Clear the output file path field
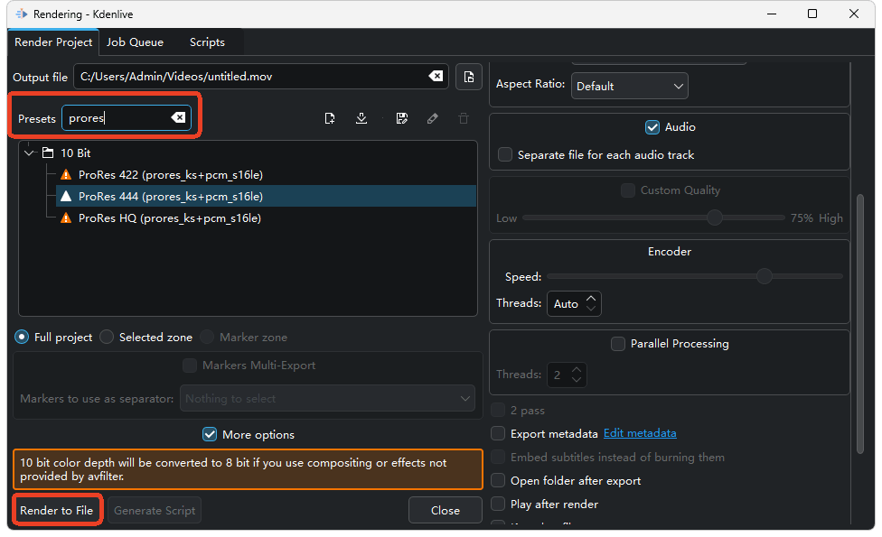This screenshot has width=882, height=537. point(436,77)
